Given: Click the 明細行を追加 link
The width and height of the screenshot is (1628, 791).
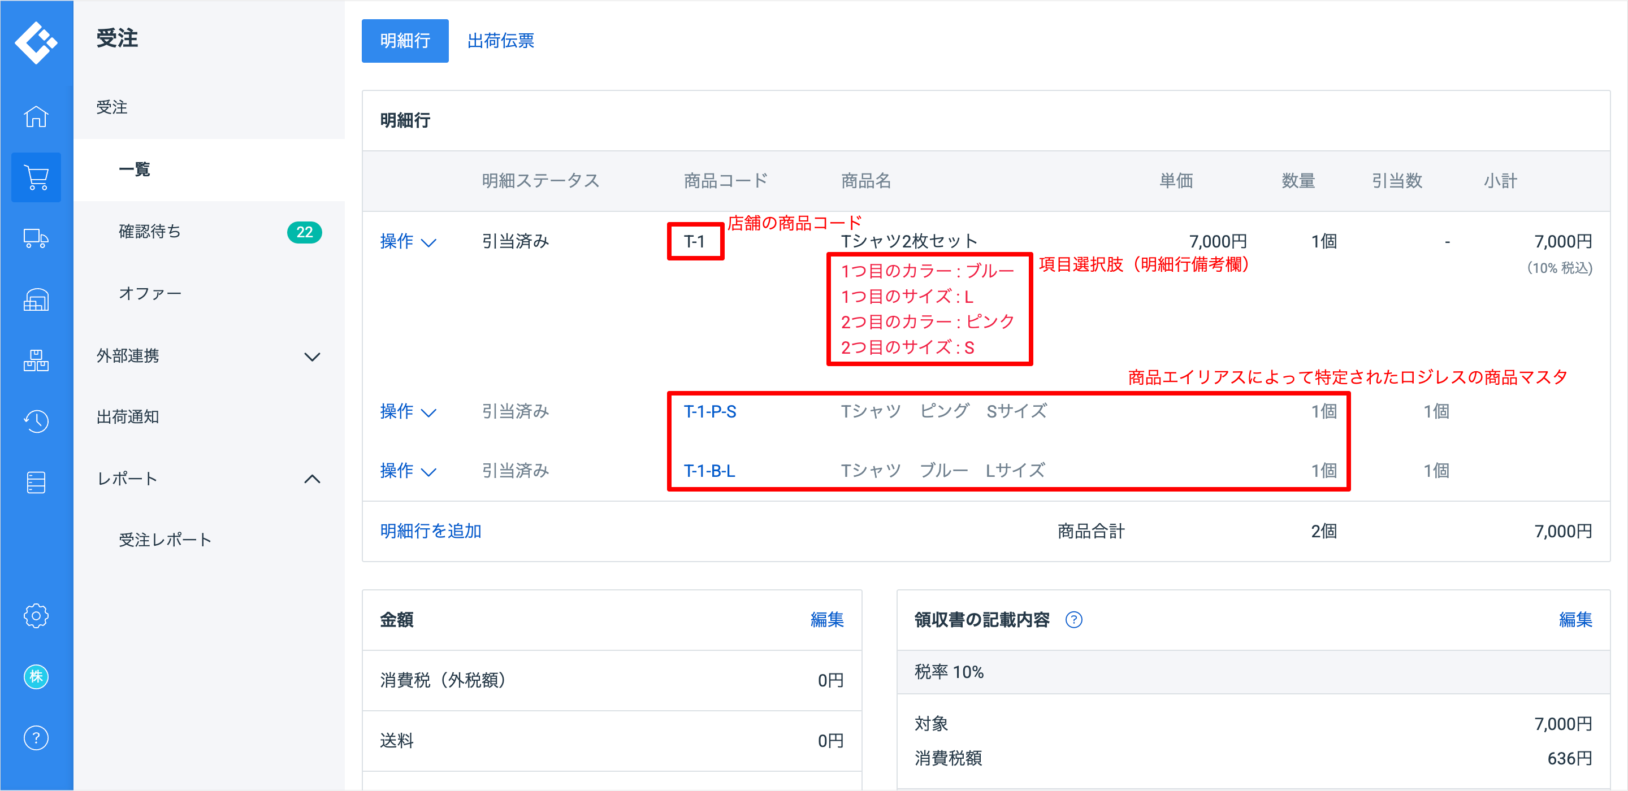Looking at the screenshot, I should [x=430, y=531].
